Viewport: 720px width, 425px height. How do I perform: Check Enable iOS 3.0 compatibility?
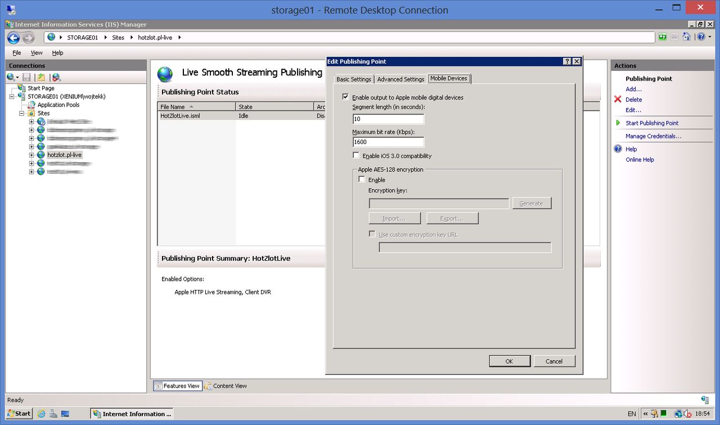[x=356, y=155]
